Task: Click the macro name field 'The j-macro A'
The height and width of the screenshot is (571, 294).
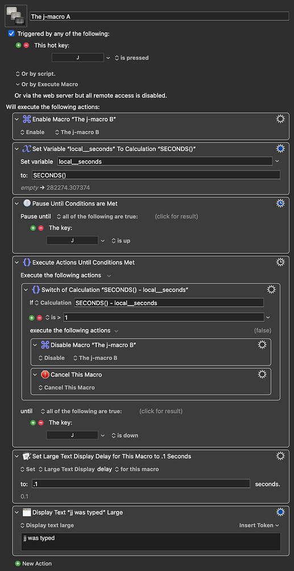Action: 159,16
